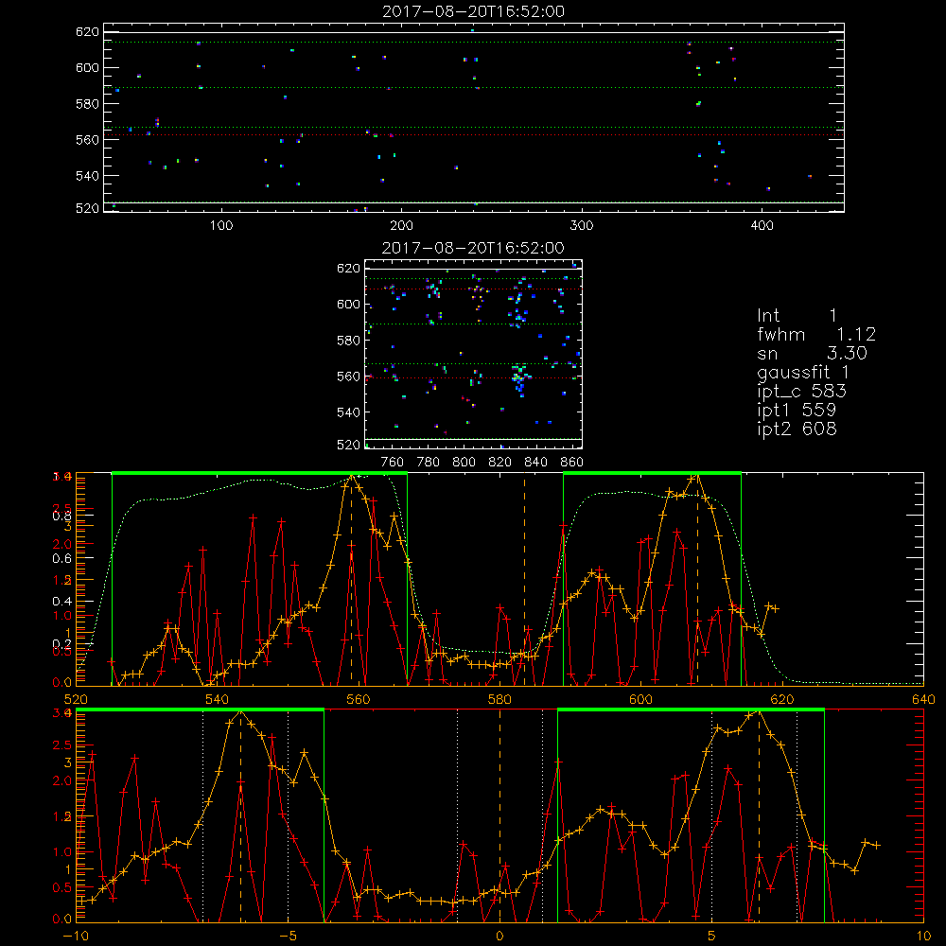
Task: Click the top plot title 2017-08-20T16:52:00
Action: coord(473,11)
